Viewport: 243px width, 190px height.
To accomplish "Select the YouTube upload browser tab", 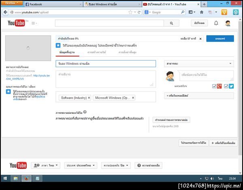I will coord(171,4).
